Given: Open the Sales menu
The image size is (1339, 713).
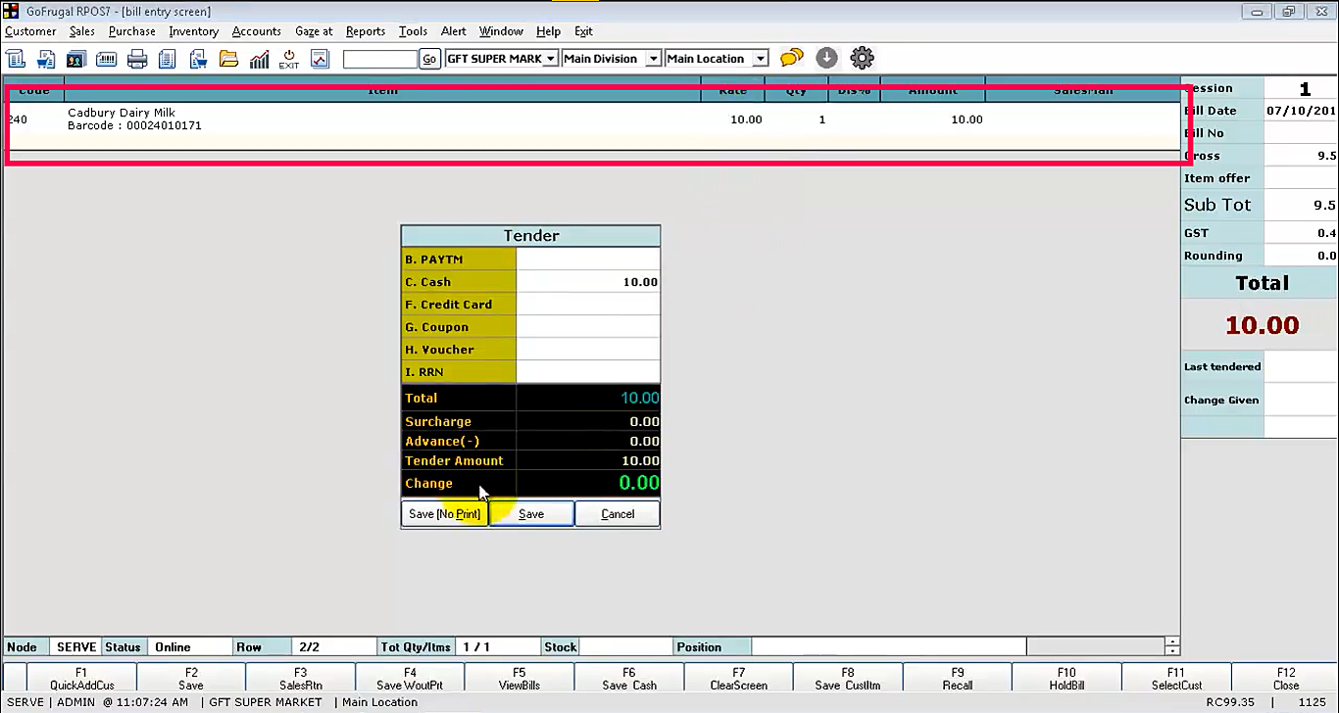Looking at the screenshot, I should point(82,31).
